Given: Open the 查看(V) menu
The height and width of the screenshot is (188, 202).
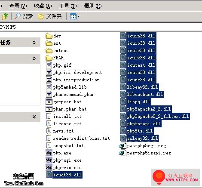Looking at the screenshot, I should click(x=18, y=6).
